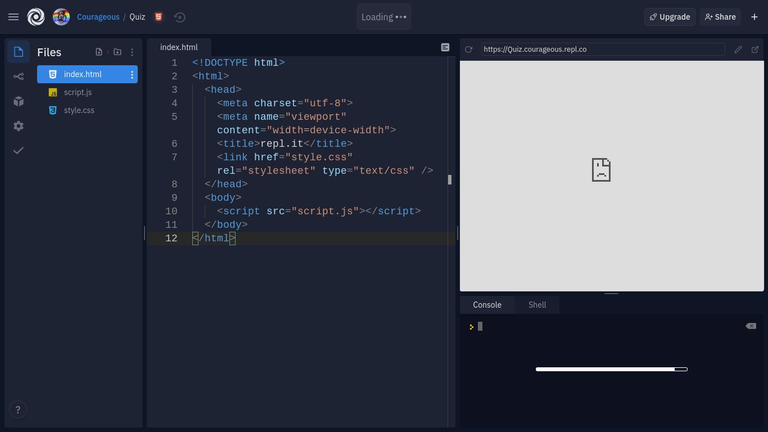Click the preview/console splitter handle
This screenshot has height=432, width=768.
click(611, 294)
